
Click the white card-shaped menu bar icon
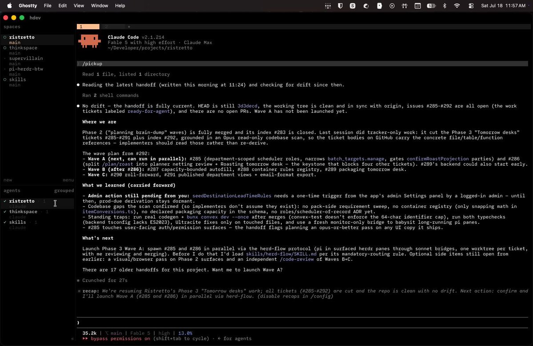[x=379, y=6]
